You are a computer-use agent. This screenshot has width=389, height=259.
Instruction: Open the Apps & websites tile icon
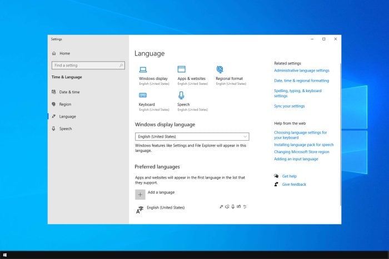[x=181, y=69]
